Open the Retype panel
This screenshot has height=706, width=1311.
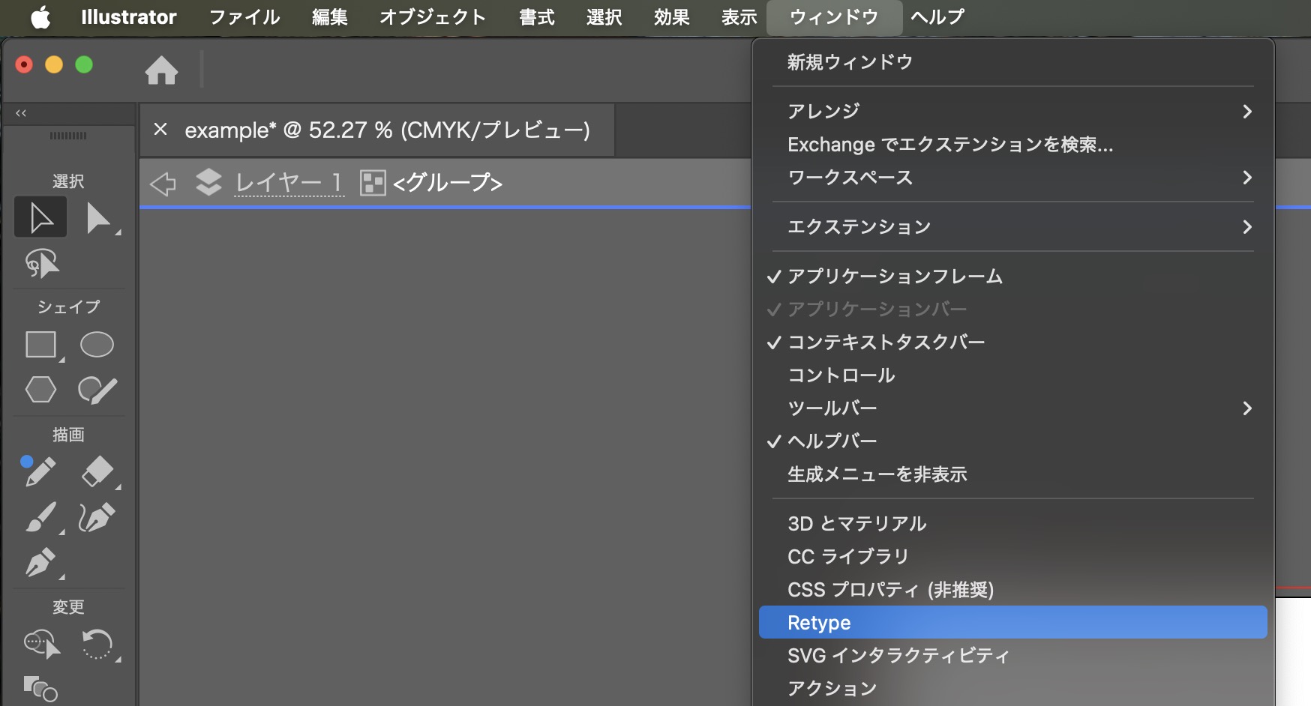click(x=818, y=621)
